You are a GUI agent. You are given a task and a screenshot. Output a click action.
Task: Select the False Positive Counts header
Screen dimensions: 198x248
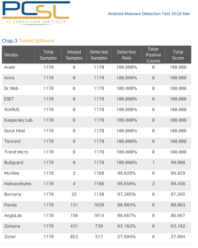(x=153, y=55)
